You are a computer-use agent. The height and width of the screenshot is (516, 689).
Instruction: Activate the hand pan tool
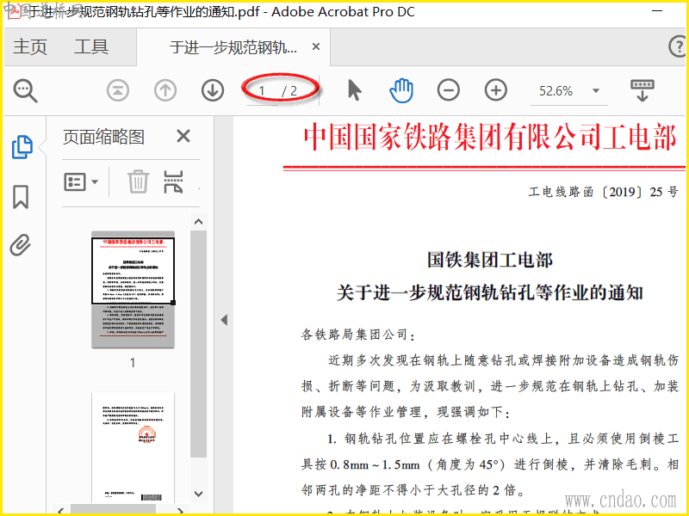401,90
